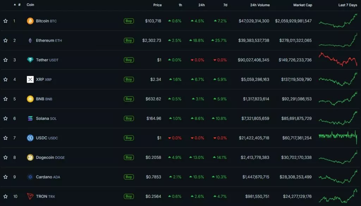The image size is (361, 206).
Task: Click the Tether USDT logo icon
Action: click(x=30, y=60)
